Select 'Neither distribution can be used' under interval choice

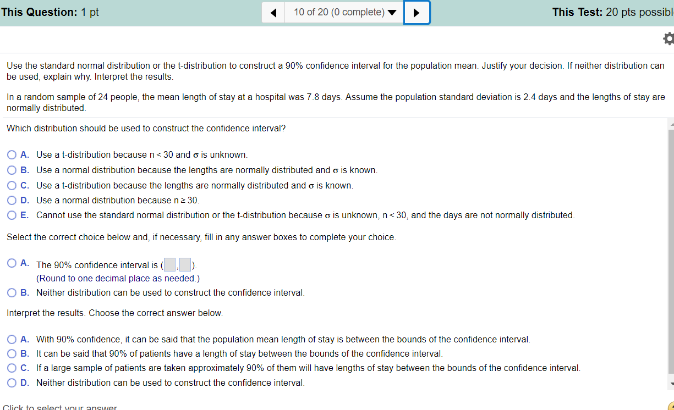[x=12, y=293]
